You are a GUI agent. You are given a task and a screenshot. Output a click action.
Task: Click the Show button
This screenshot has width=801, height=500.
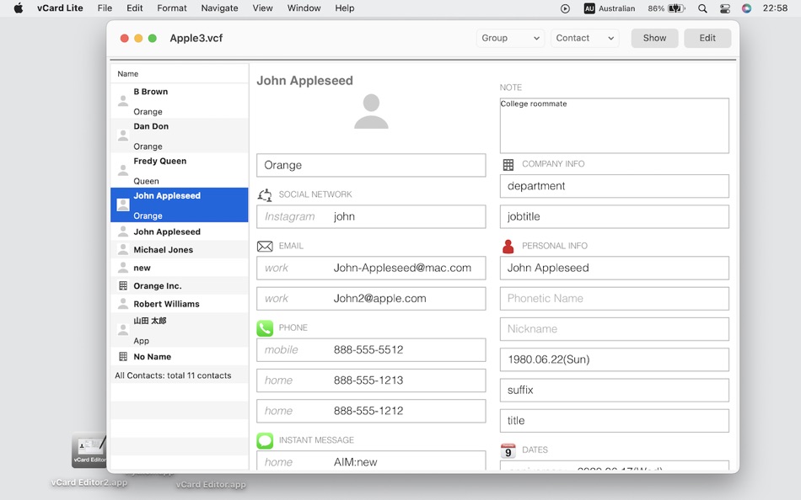pos(654,38)
